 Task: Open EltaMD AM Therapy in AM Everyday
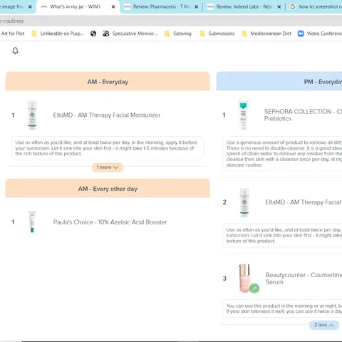point(107,115)
